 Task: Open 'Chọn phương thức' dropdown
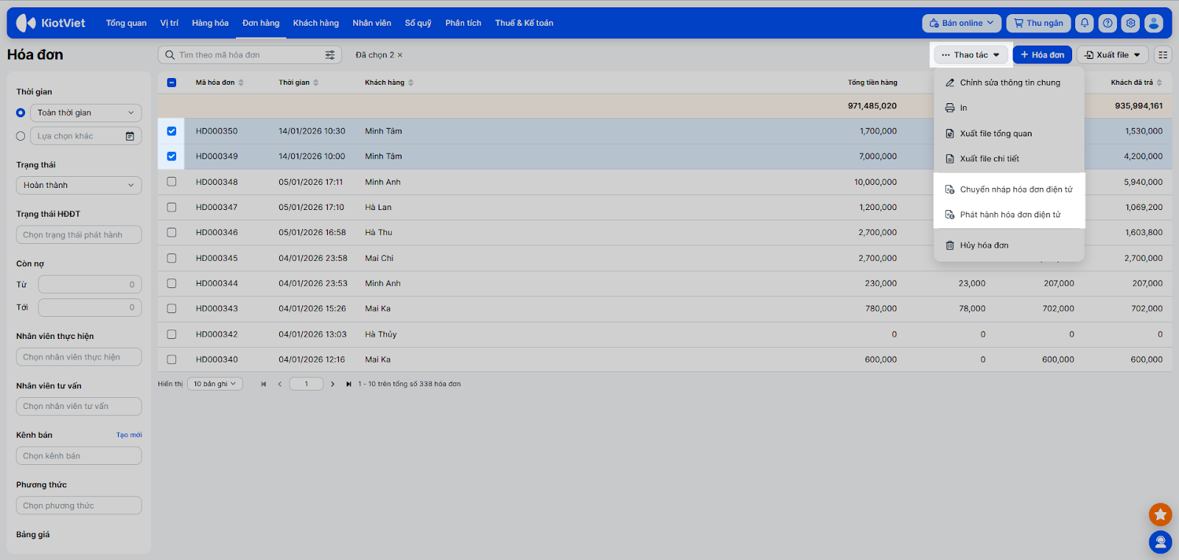[79, 505]
